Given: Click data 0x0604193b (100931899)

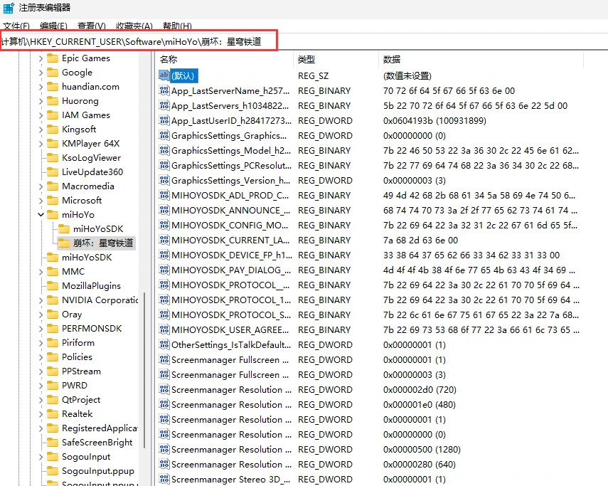Looking at the screenshot, I should pyautogui.click(x=434, y=121).
